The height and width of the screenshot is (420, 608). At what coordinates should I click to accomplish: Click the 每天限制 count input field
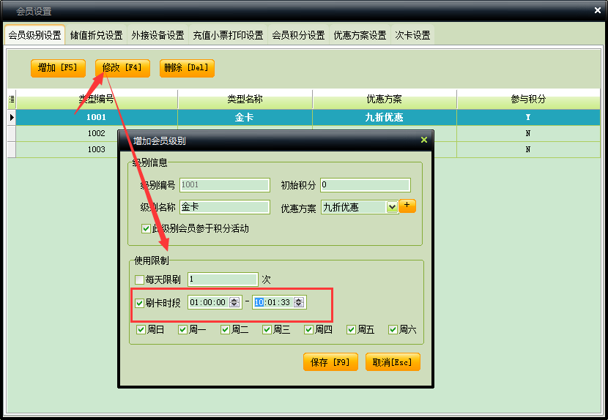223,280
